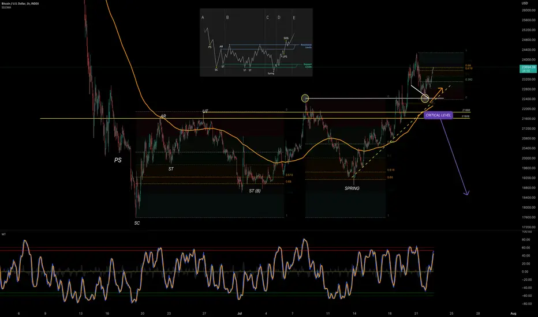Click 20800.00 on the price axis

tap(529, 138)
